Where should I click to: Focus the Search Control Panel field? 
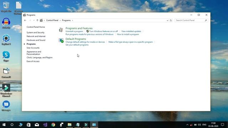point(191,20)
